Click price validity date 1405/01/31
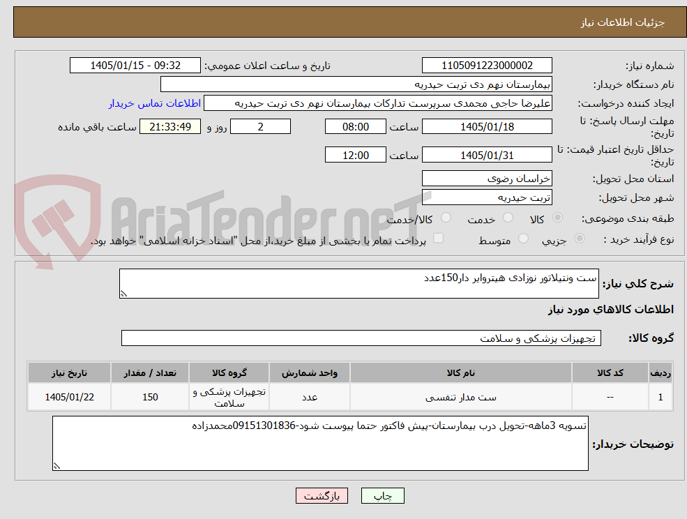 click(487, 155)
